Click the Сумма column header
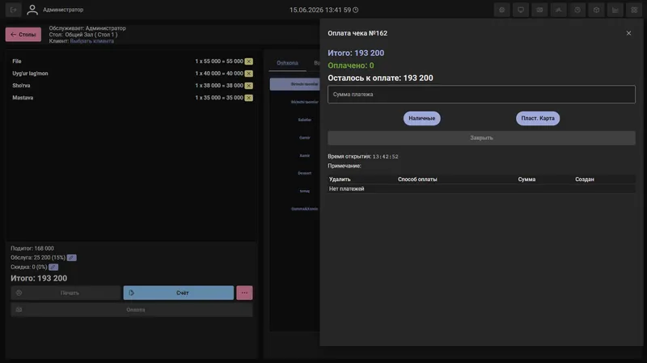Viewport: 647px width, 363px height. click(x=526, y=179)
